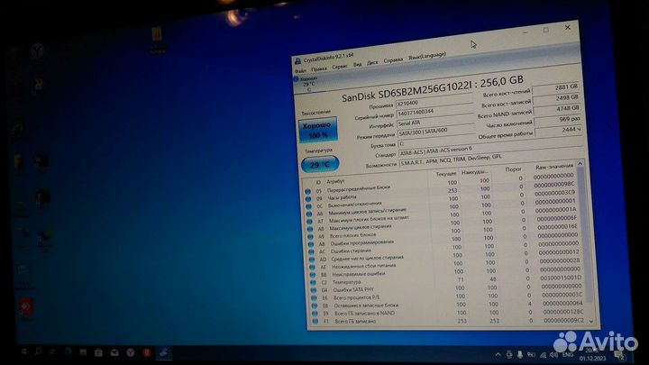The image size is (649, 365).
Task: Click raw value 0000000009C2
Action: (563, 320)
